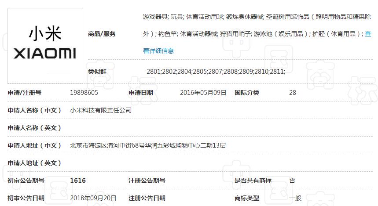
Task: Select the 商品/服务 label
Action: coord(102,34)
